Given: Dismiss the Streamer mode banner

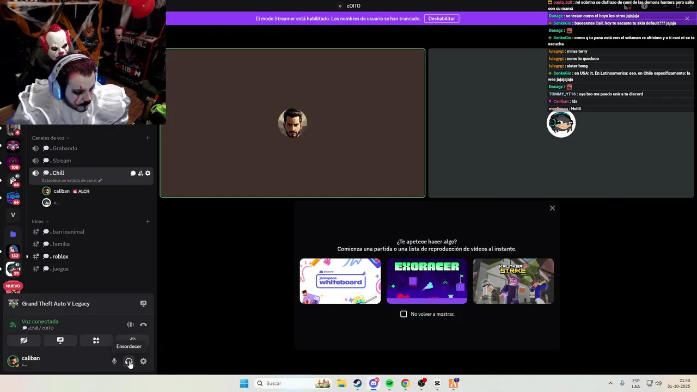Looking at the screenshot, I should 687,19.
